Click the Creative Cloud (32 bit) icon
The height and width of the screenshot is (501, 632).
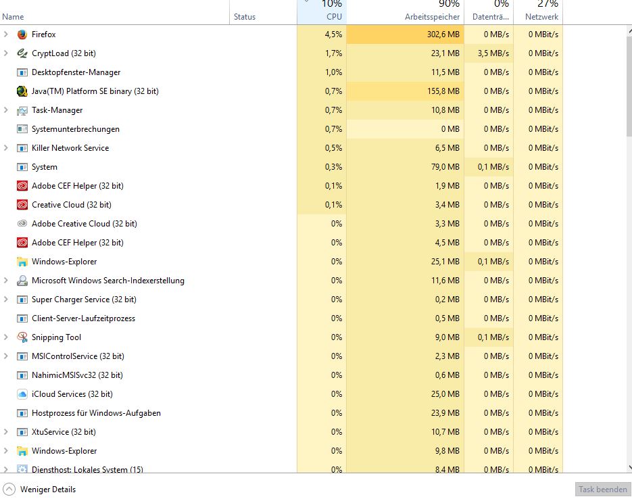[x=22, y=205]
